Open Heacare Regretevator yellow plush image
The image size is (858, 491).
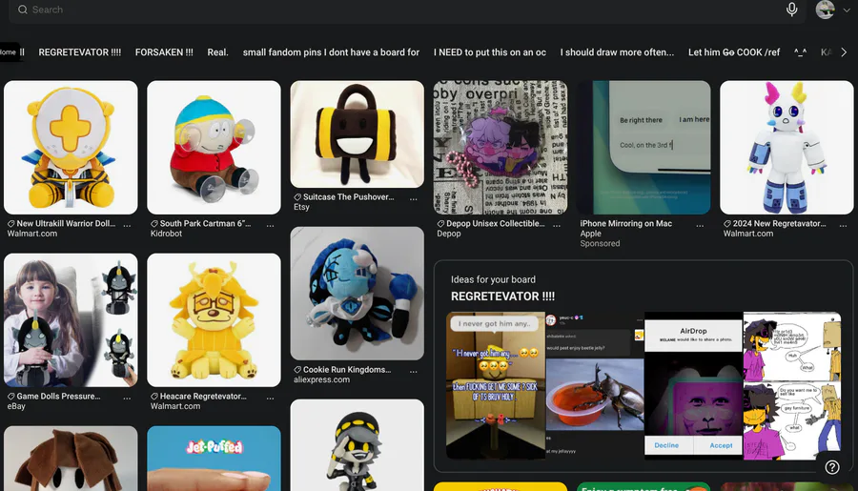pos(214,319)
